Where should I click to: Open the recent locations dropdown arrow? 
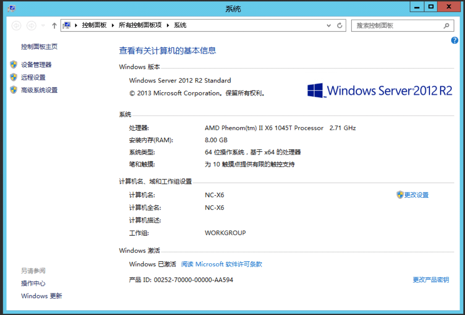click(43, 26)
